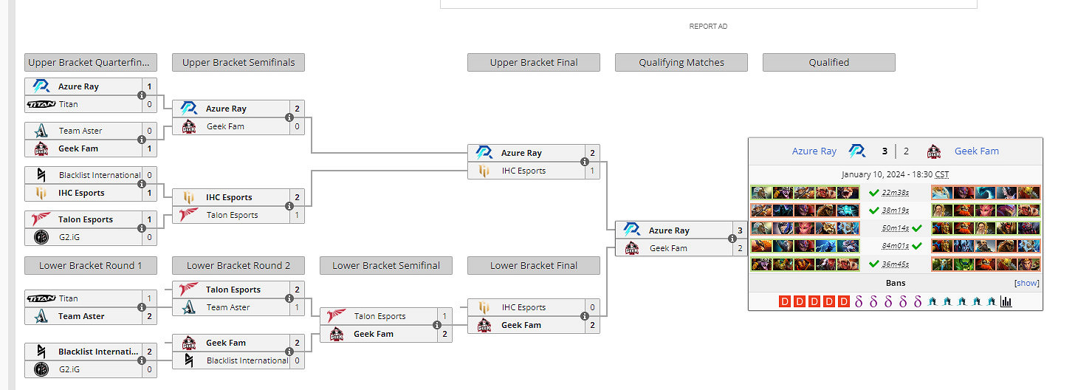Image resolution: width=1075 pixels, height=390 pixels.
Task: Open info icon for Titan vs Team Aster
Action: (x=142, y=307)
